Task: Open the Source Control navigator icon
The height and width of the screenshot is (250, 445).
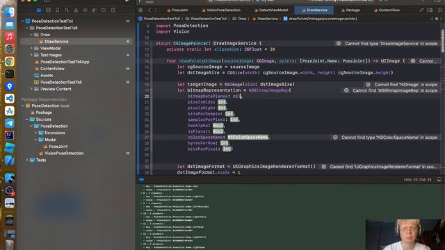Action: tap(48, 10)
